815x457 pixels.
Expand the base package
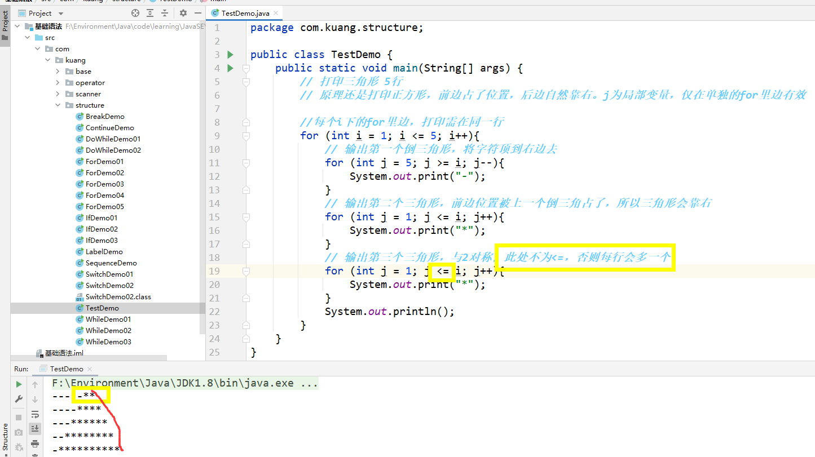click(x=58, y=72)
